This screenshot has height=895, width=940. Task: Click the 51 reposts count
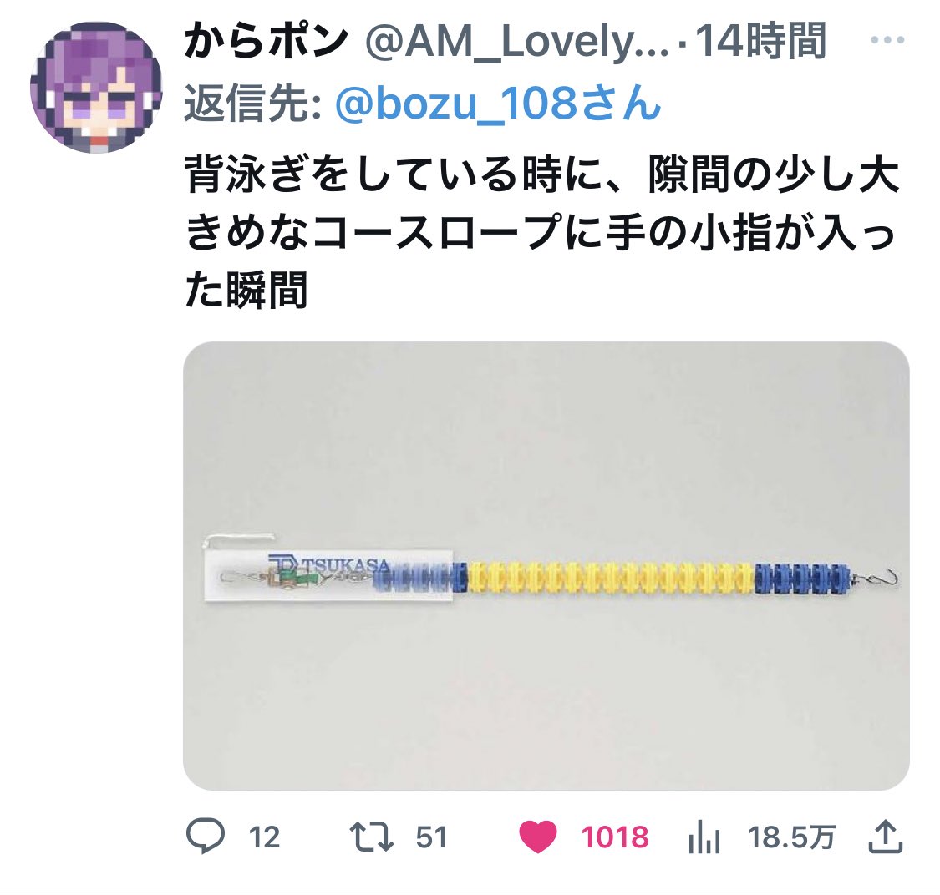[432, 837]
